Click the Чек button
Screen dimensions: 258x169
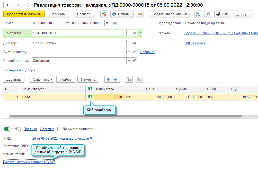[223, 14]
